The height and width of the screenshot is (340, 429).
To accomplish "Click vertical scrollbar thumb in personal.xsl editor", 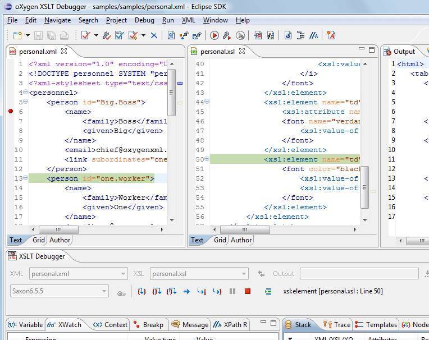I will [364, 187].
